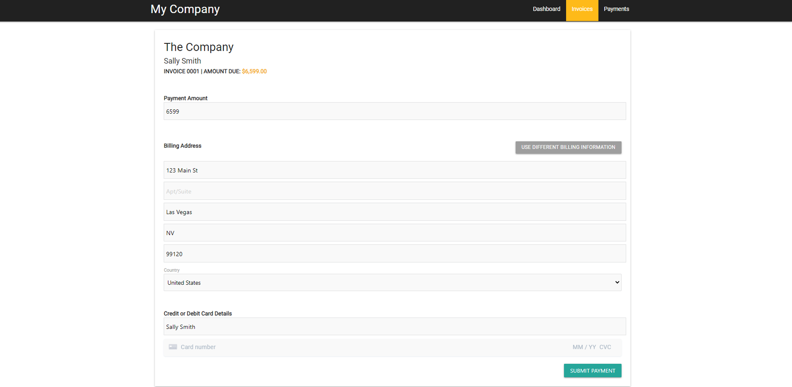Image resolution: width=792 pixels, height=387 pixels.
Task: Click the MM / YY expiry field
Action: [x=584, y=347]
